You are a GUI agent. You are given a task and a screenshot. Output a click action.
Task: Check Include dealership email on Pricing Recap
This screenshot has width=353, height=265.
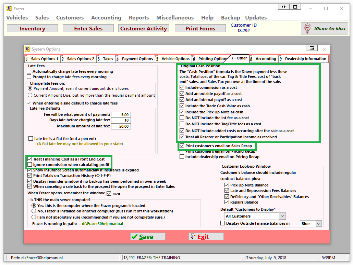click(x=182, y=157)
